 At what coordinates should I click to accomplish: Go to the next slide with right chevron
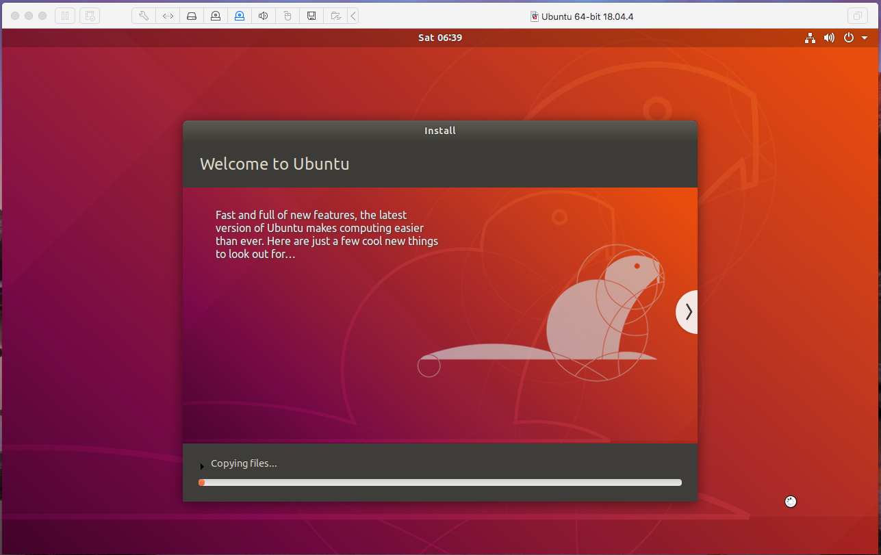pyautogui.click(x=687, y=312)
